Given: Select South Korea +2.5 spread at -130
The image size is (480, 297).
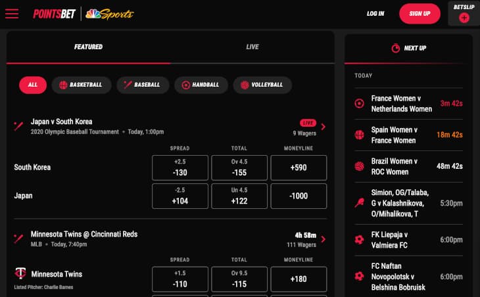Looking at the screenshot, I should point(180,168).
